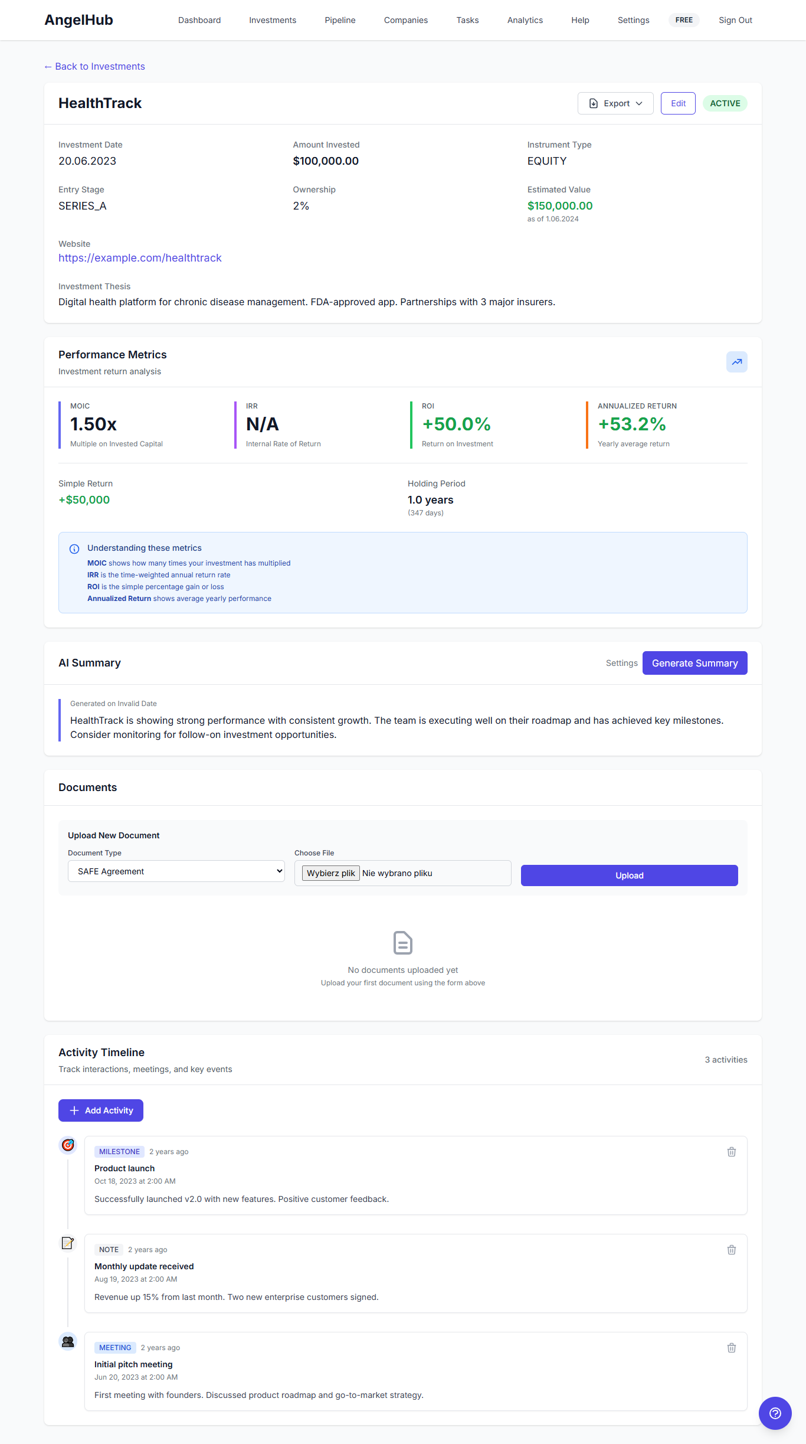Screen dimensions: 806x1444
Task: Open the Analytics page
Action: (x=525, y=20)
